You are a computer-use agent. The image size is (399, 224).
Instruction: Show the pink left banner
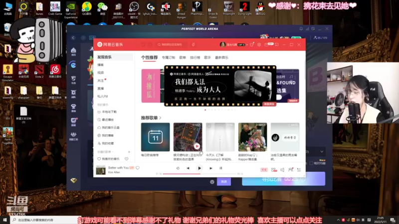click(152, 86)
